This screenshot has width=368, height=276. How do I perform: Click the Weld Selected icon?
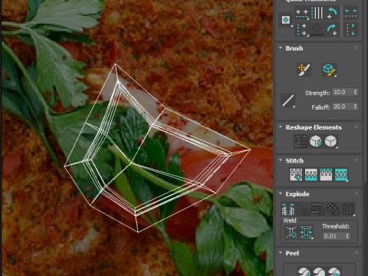(307, 232)
